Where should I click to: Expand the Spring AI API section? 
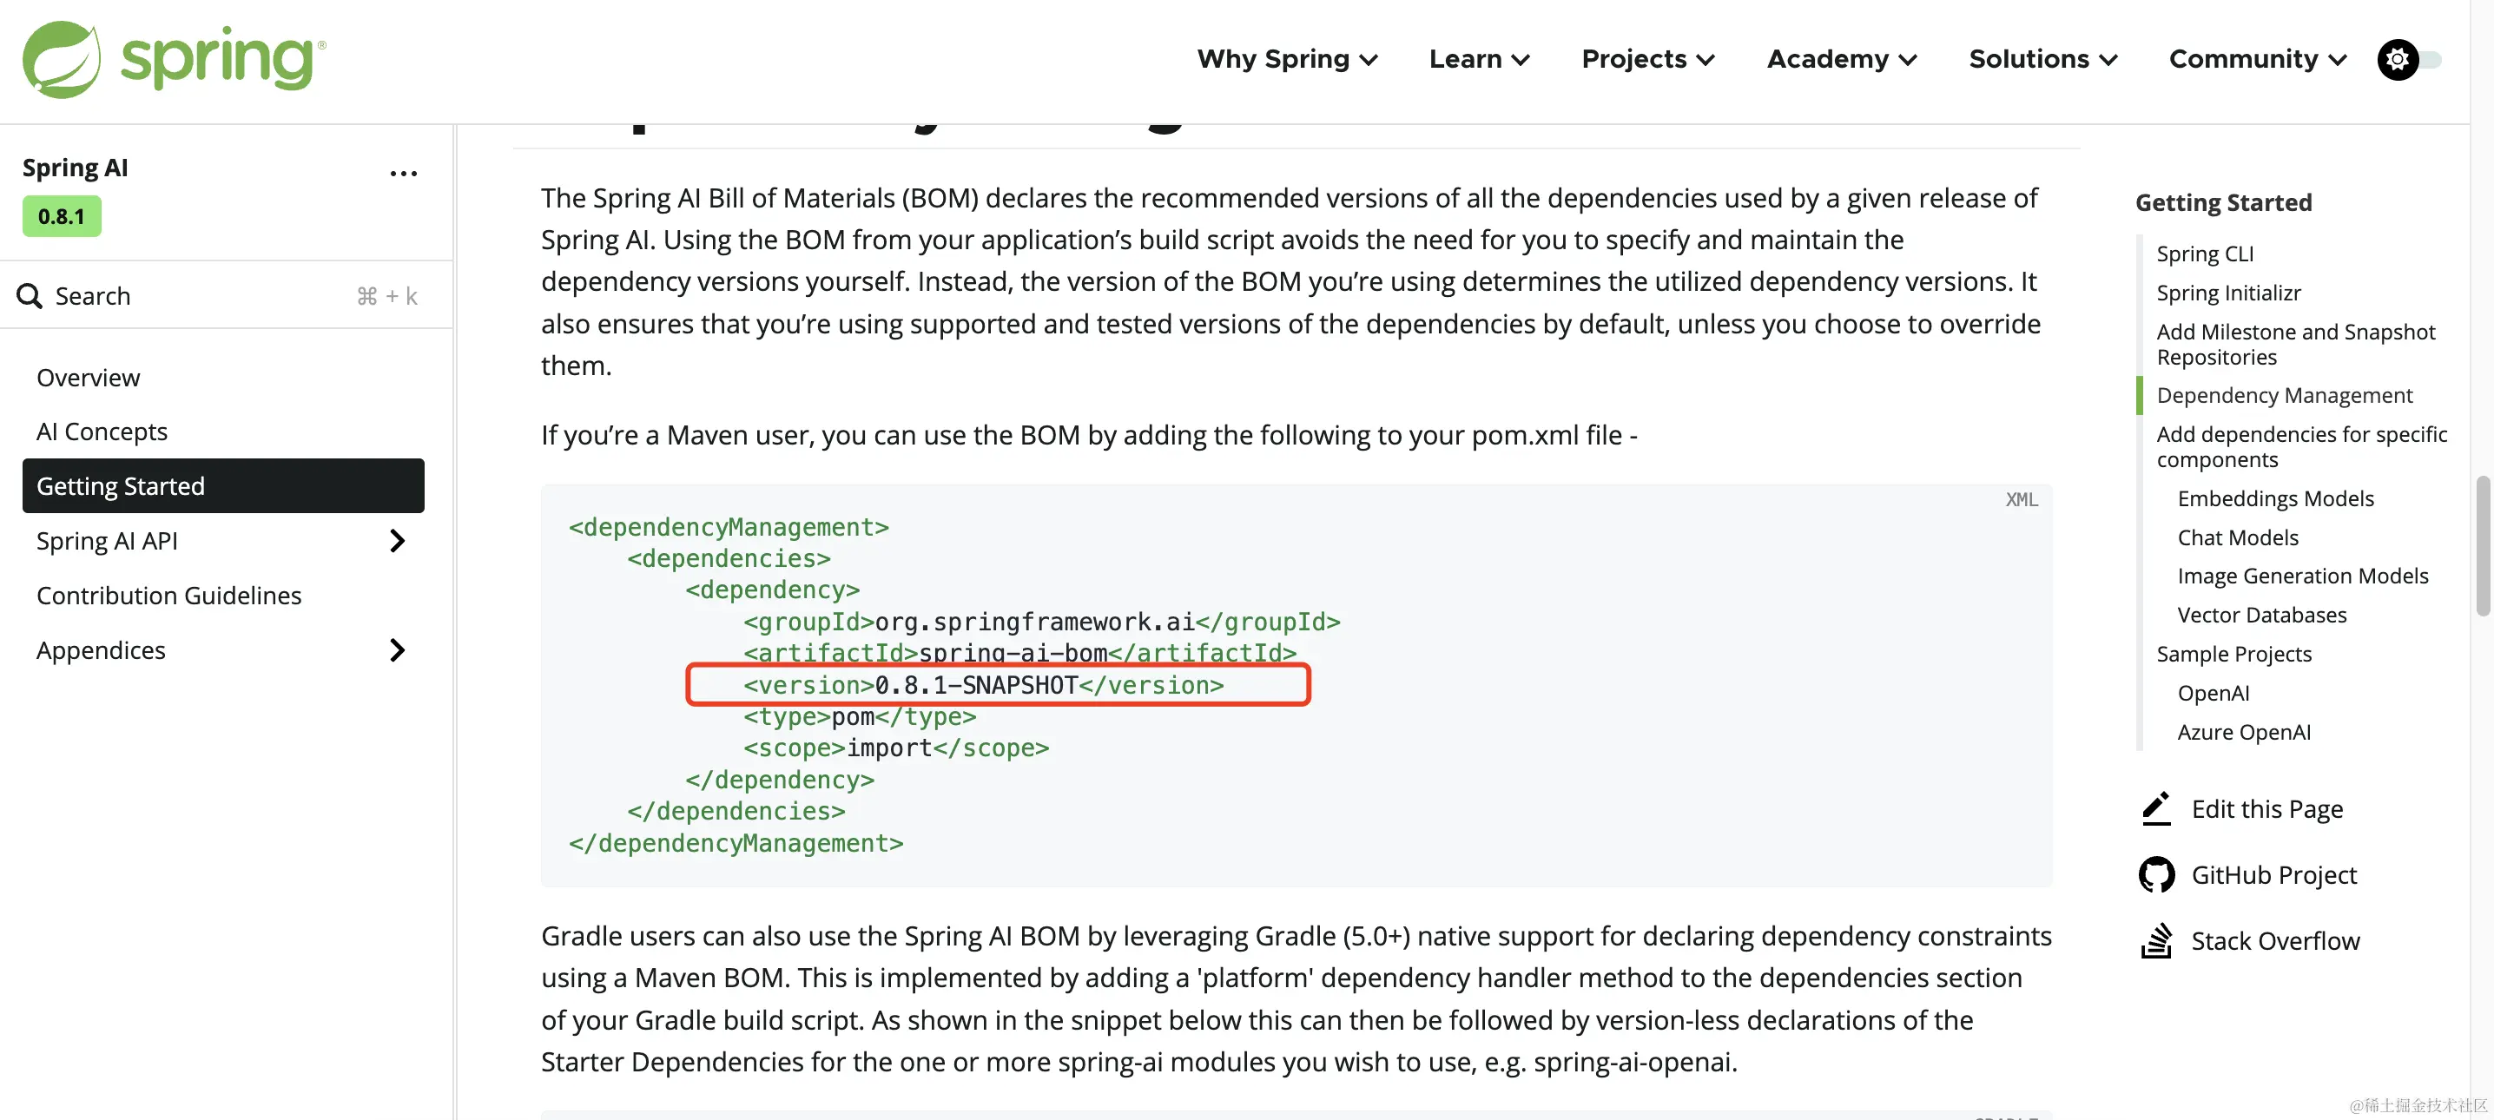coord(396,540)
